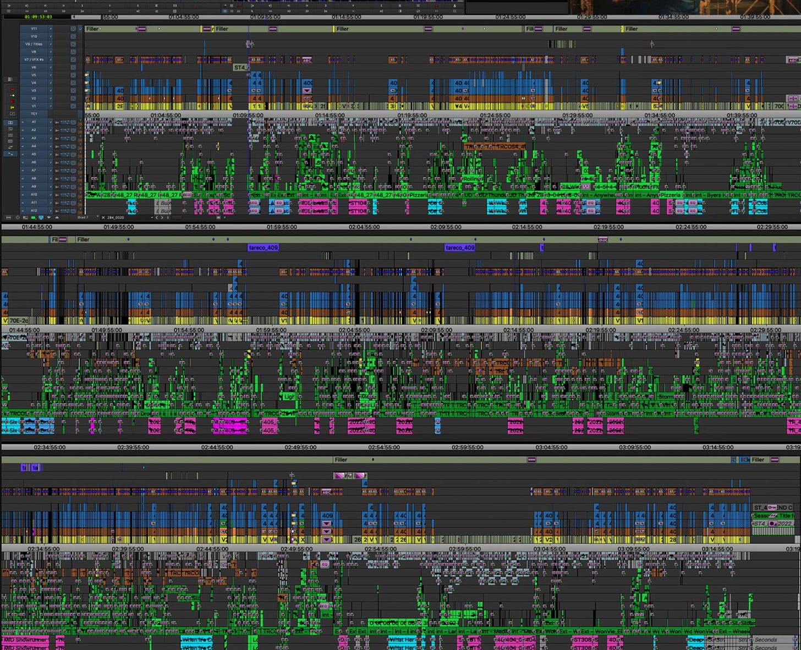Toggle the V11 track selector
Screen dimensions: 801x650
pyautogui.click(x=34, y=29)
